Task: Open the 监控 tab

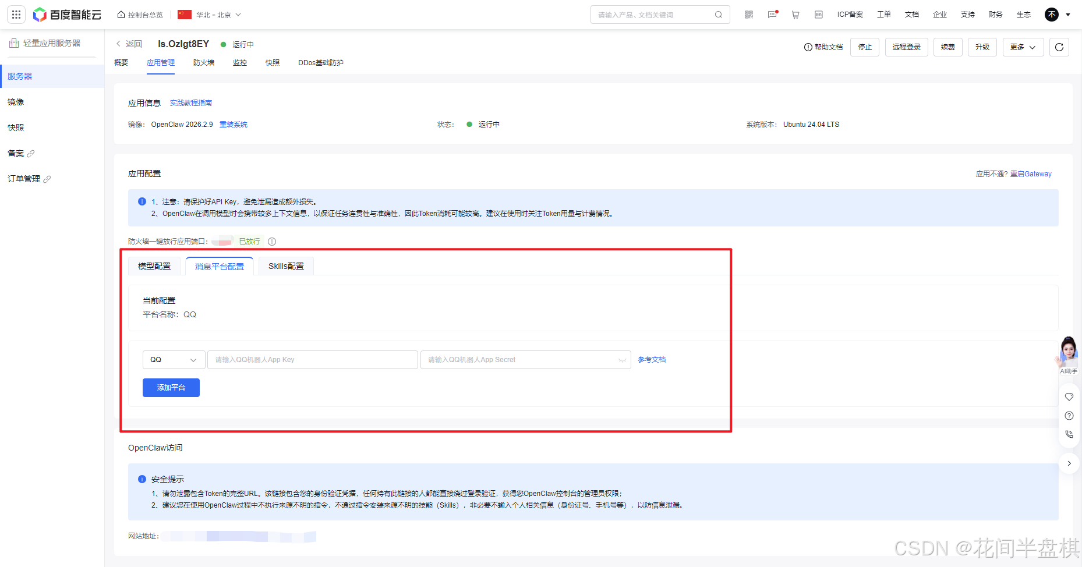Action: tap(240, 63)
